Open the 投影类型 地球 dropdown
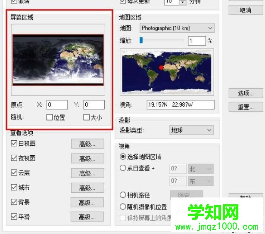265x234 pixels. [191, 130]
